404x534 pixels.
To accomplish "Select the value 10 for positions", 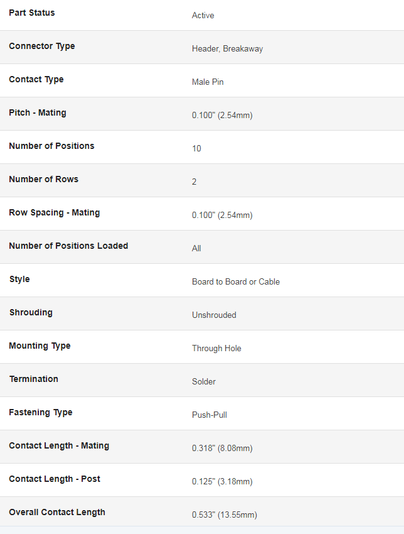I will pos(196,148).
